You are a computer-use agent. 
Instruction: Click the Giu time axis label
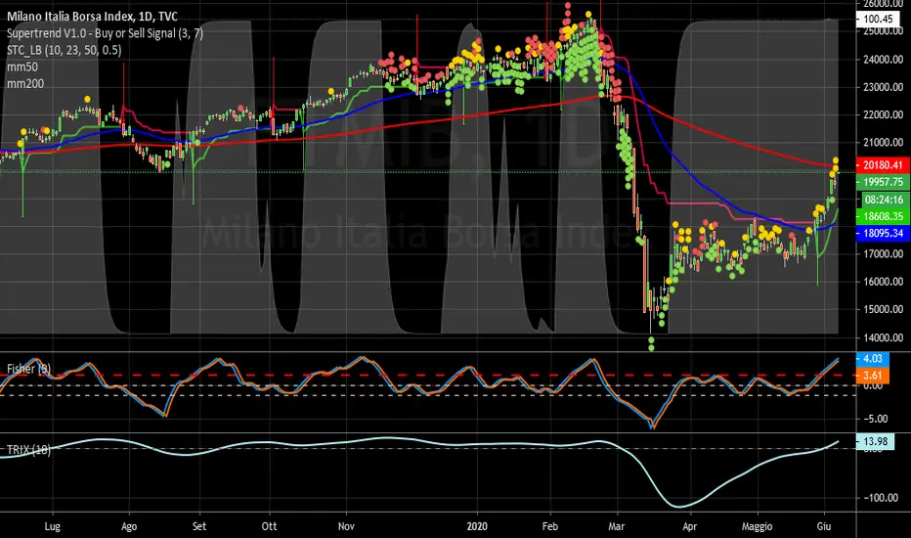tap(824, 526)
